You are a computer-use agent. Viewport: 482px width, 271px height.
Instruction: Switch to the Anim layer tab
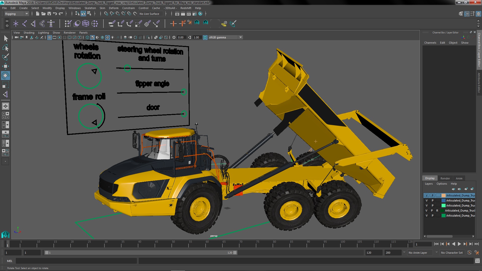click(x=459, y=178)
